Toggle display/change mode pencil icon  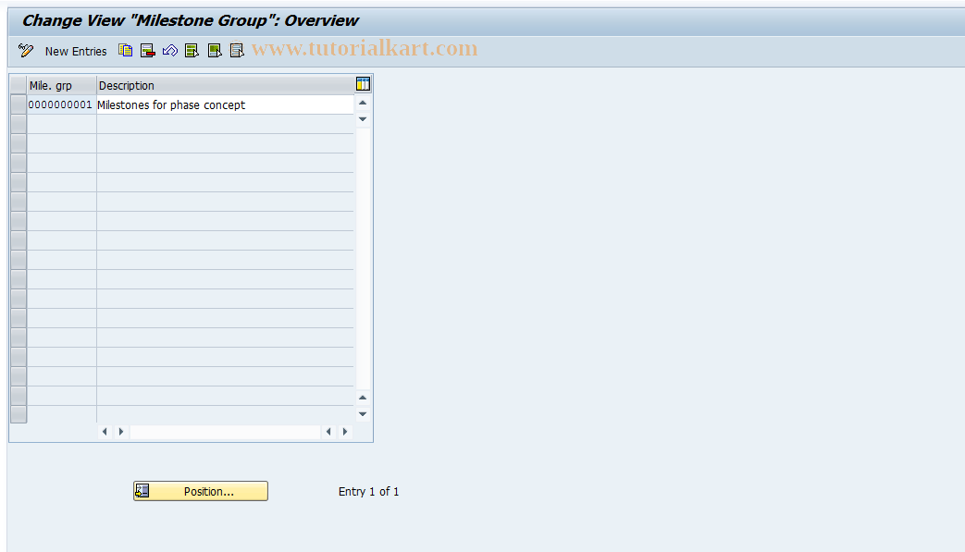(x=26, y=51)
